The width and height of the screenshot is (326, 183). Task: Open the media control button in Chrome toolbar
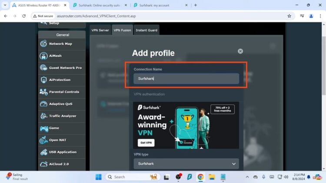pos(302,16)
